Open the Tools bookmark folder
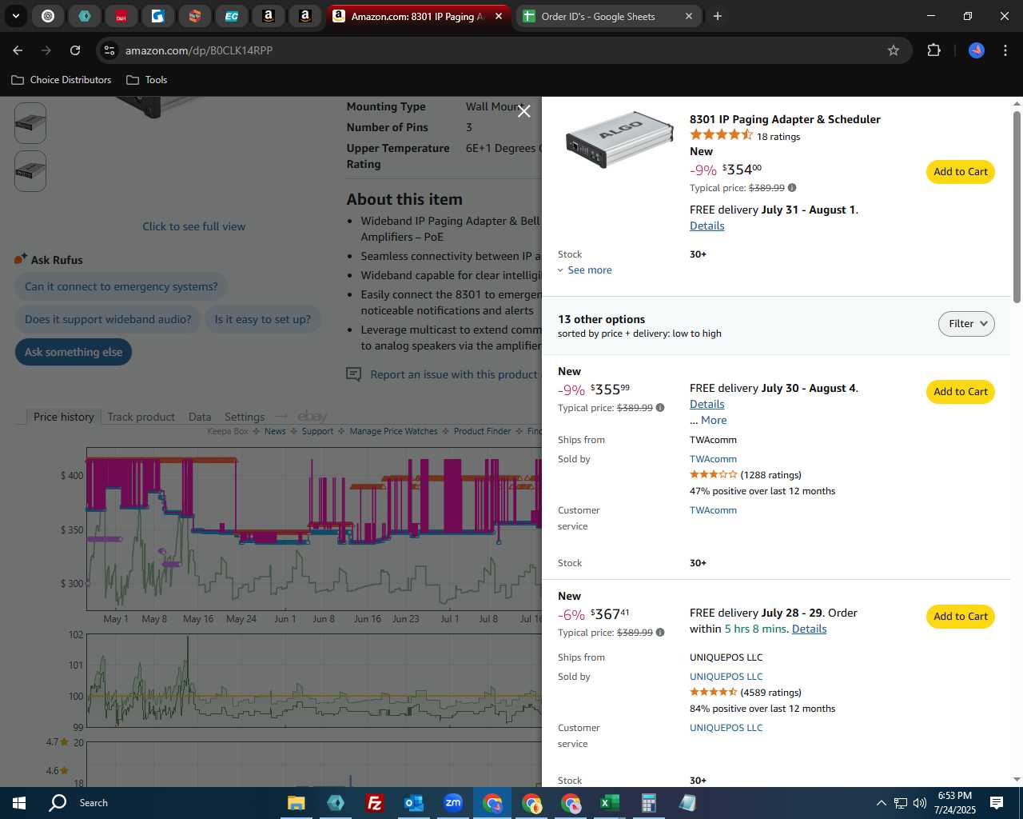 147,80
